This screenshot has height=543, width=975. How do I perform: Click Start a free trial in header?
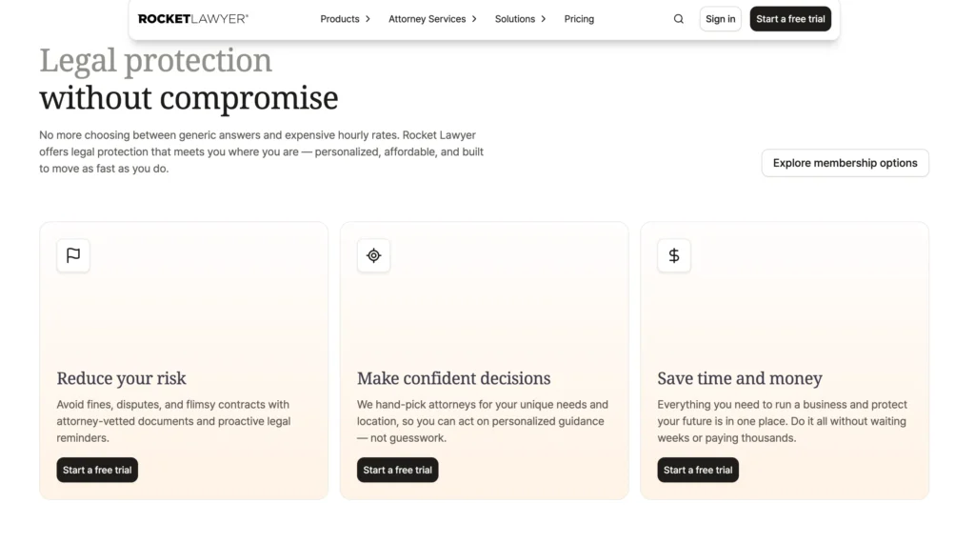[x=790, y=19]
